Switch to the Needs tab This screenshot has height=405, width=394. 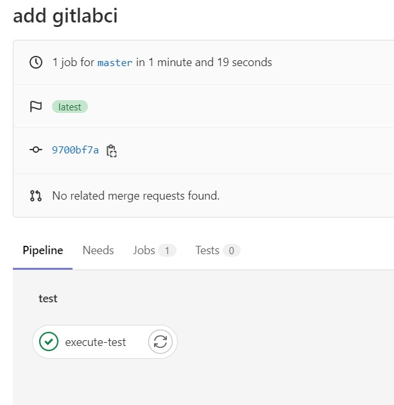pos(98,250)
